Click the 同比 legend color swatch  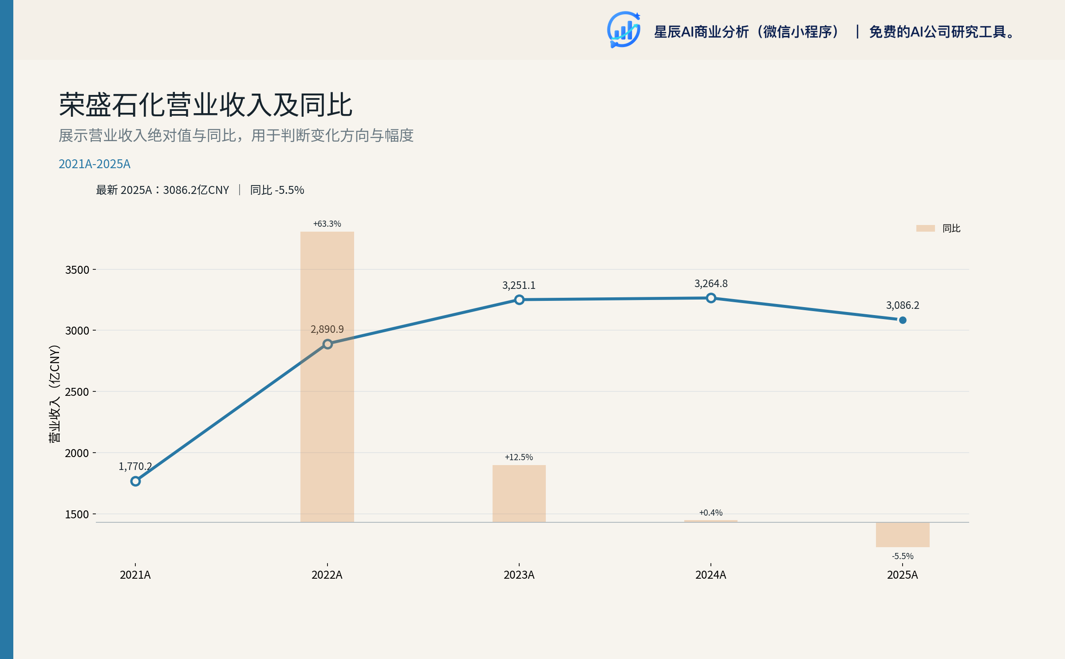point(926,228)
